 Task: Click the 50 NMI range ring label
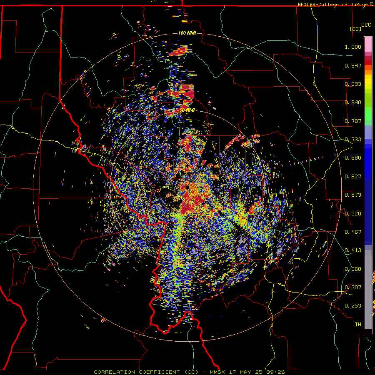click(187, 110)
